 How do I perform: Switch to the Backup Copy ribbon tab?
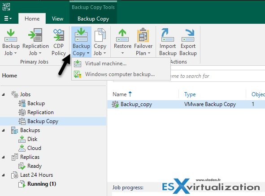[x=93, y=18]
